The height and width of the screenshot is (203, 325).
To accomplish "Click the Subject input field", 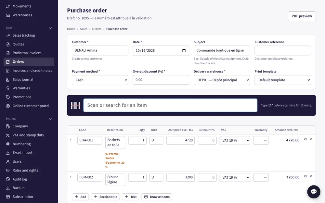I will tap(222, 50).
